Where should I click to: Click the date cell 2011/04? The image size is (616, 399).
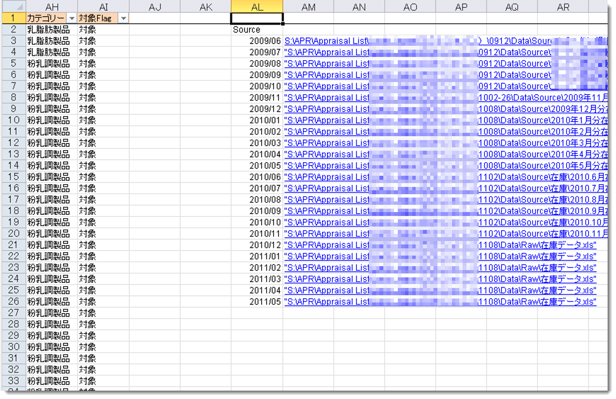[257, 290]
